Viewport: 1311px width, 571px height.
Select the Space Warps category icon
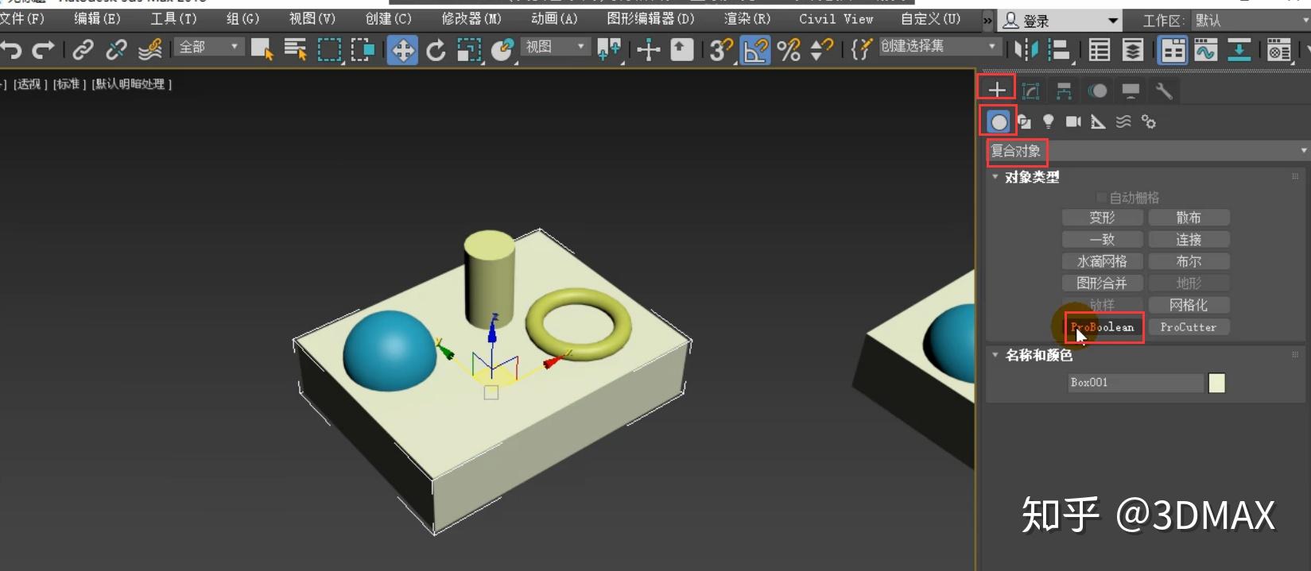pos(1123,122)
